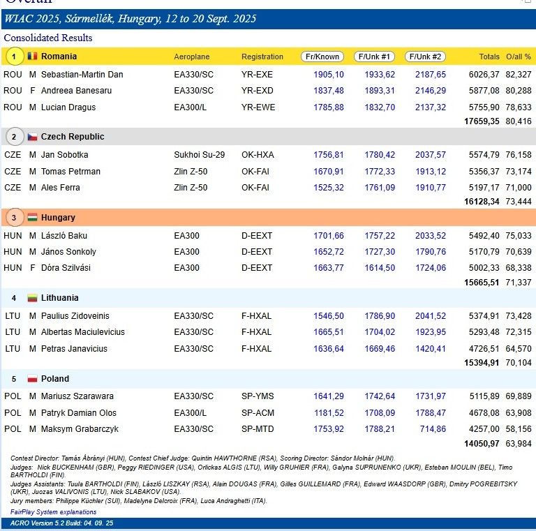
Task: Click the Hungary flag icon
Action: [x=32, y=218]
